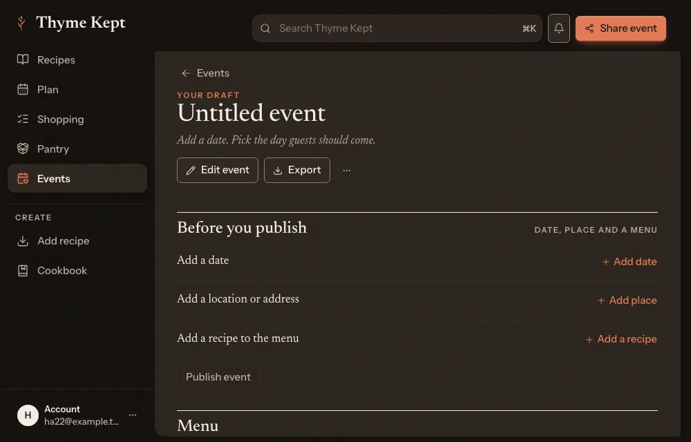The image size is (691, 442).
Task: Click the Plan calendar icon in sidebar
Action: click(x=23, y=89)
